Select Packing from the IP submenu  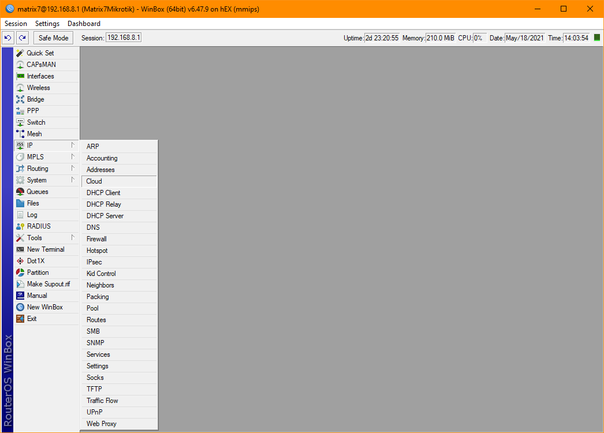[119, 297]
